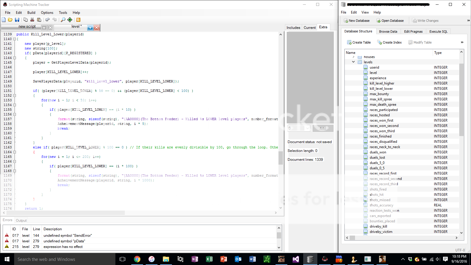Collapse the levels table tree node
Screen dimensions: 471x265
point(354,62)
